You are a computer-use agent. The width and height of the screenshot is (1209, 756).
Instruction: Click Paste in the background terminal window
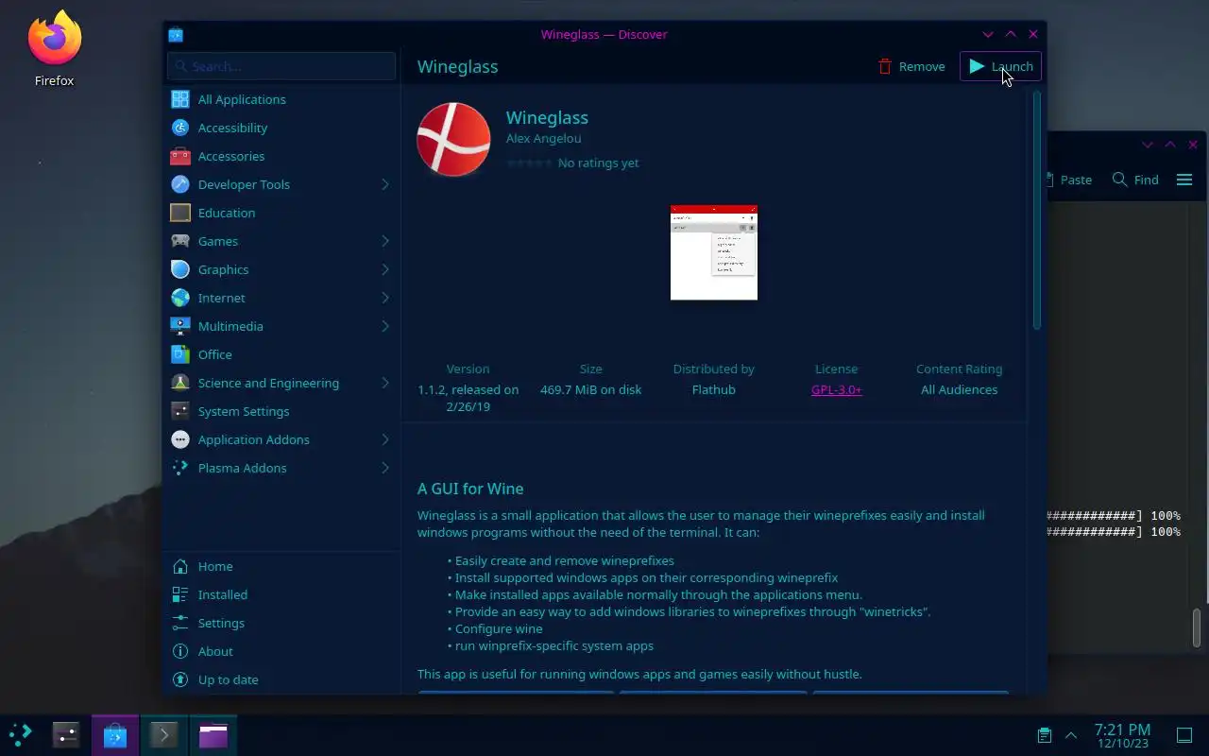(1069, 180)
